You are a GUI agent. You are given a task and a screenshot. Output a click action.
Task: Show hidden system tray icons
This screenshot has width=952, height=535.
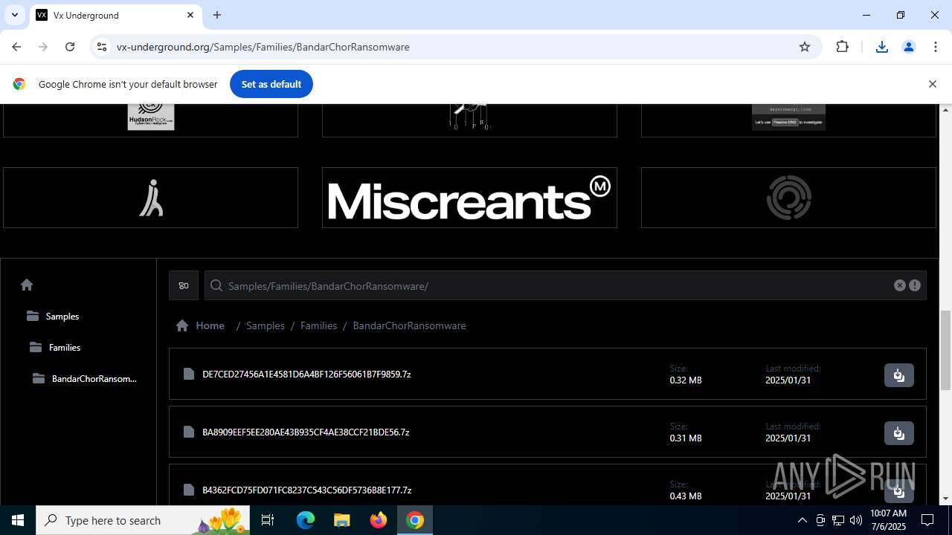(x=802, y=520)
